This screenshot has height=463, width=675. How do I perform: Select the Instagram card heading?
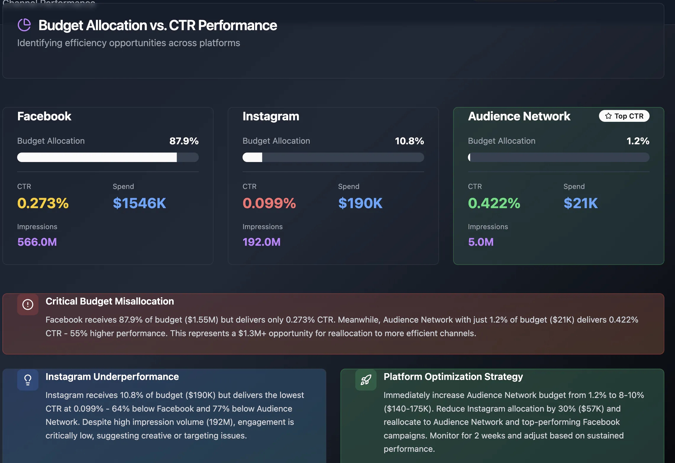click(x=271, y=116)
